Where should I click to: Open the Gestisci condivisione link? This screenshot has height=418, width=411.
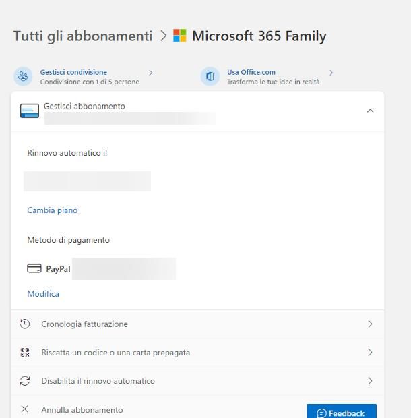73,72
